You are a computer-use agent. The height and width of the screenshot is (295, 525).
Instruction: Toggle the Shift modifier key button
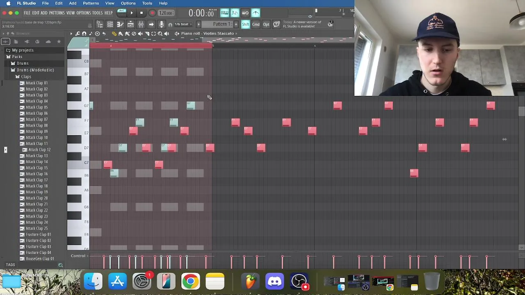(x=246, y=24)
